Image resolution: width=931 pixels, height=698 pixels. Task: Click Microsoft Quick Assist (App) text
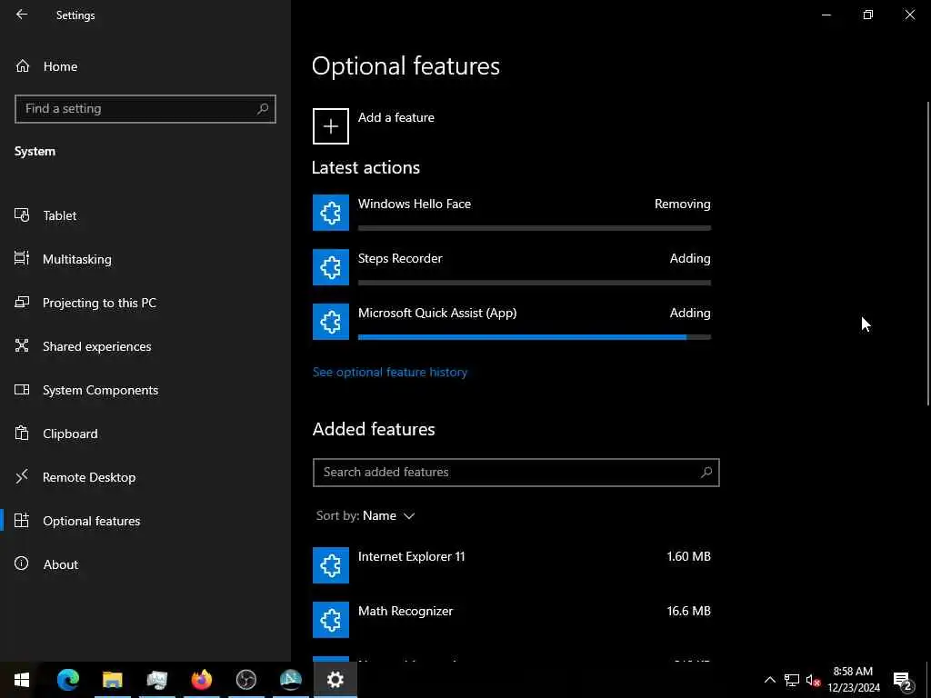[x=437, y=314]
